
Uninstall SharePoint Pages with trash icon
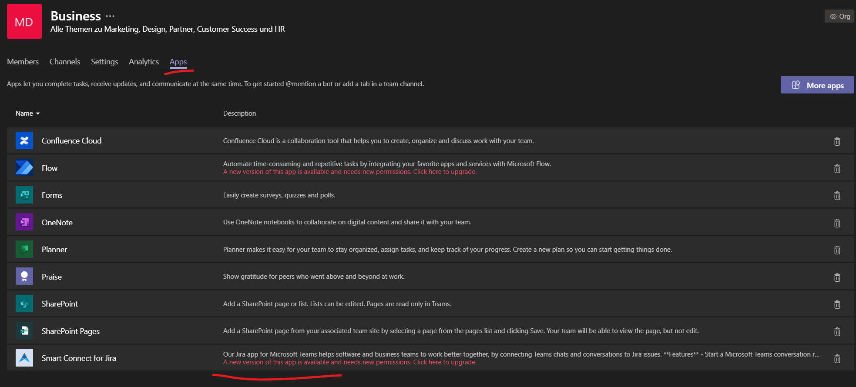click(837, 332)
